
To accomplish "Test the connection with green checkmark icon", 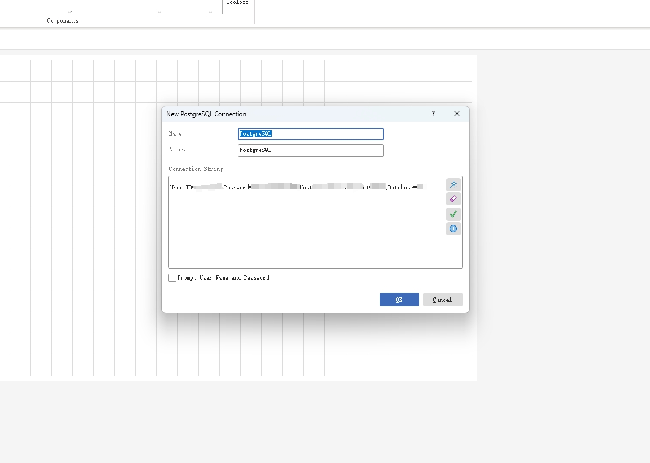I will (453, 214).
